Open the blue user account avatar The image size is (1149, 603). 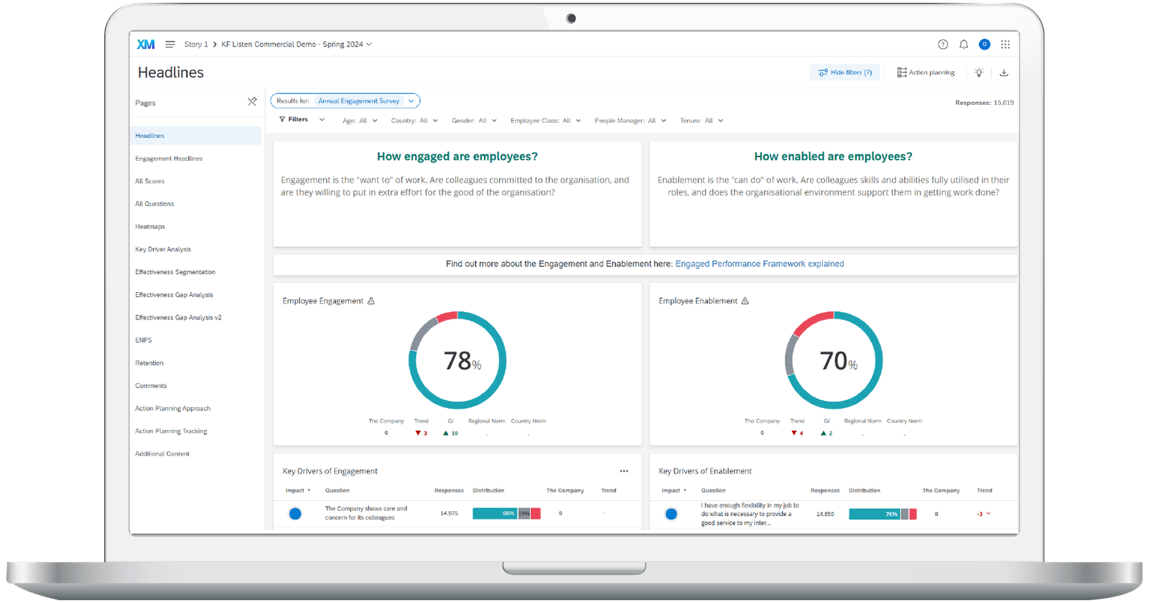coord(985,45)
